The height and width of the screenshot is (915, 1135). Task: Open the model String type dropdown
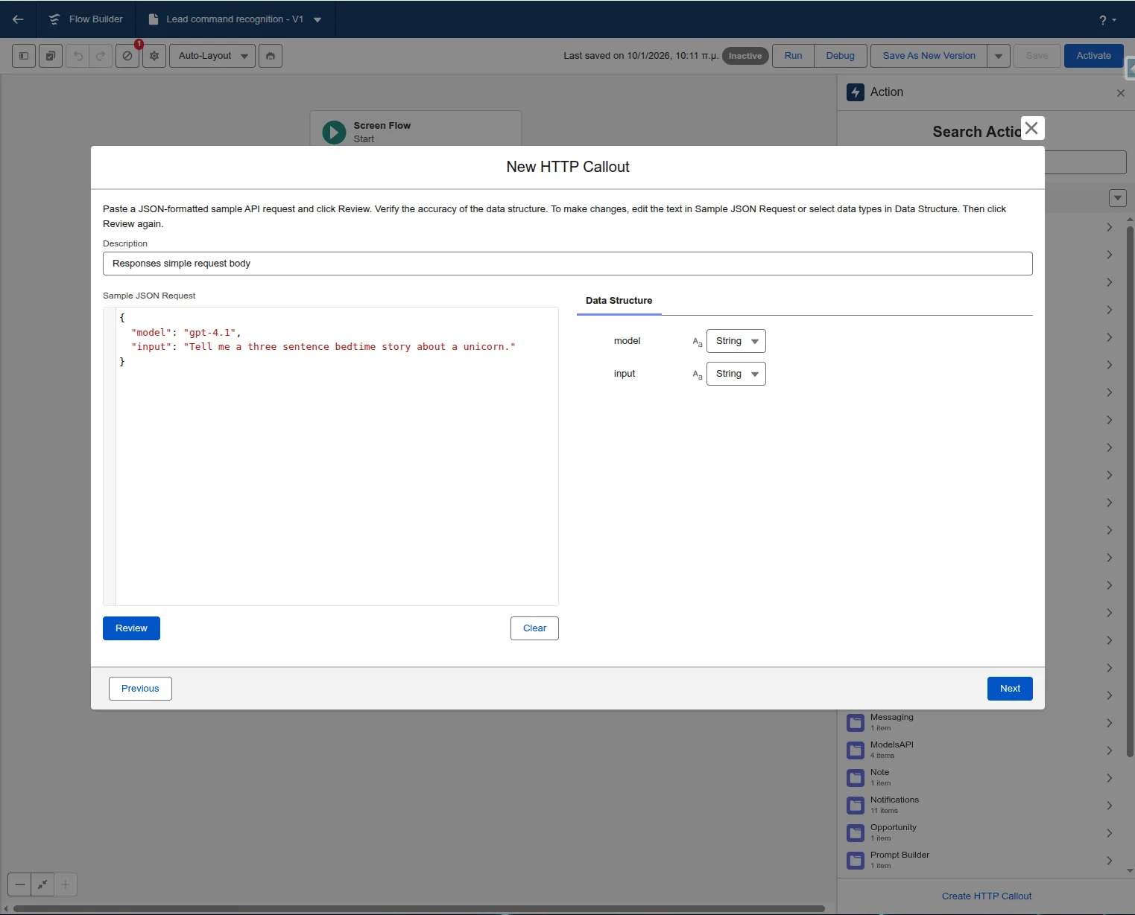coord(754,341)
